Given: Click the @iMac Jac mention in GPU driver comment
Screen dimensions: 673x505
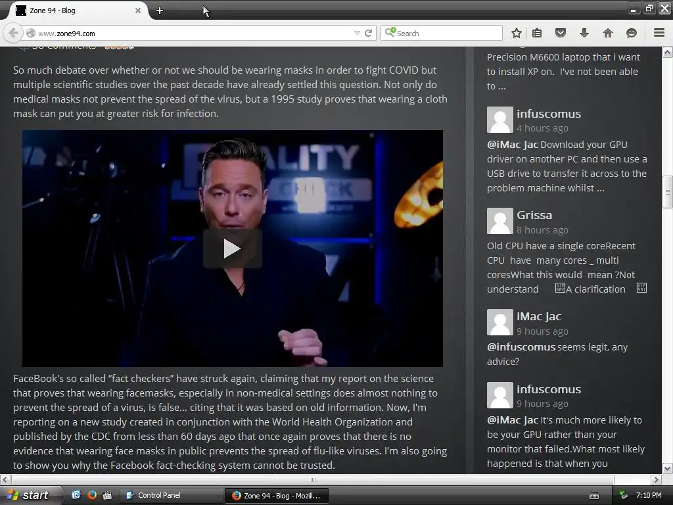Looking at the screenshot, I should (513, 145).
